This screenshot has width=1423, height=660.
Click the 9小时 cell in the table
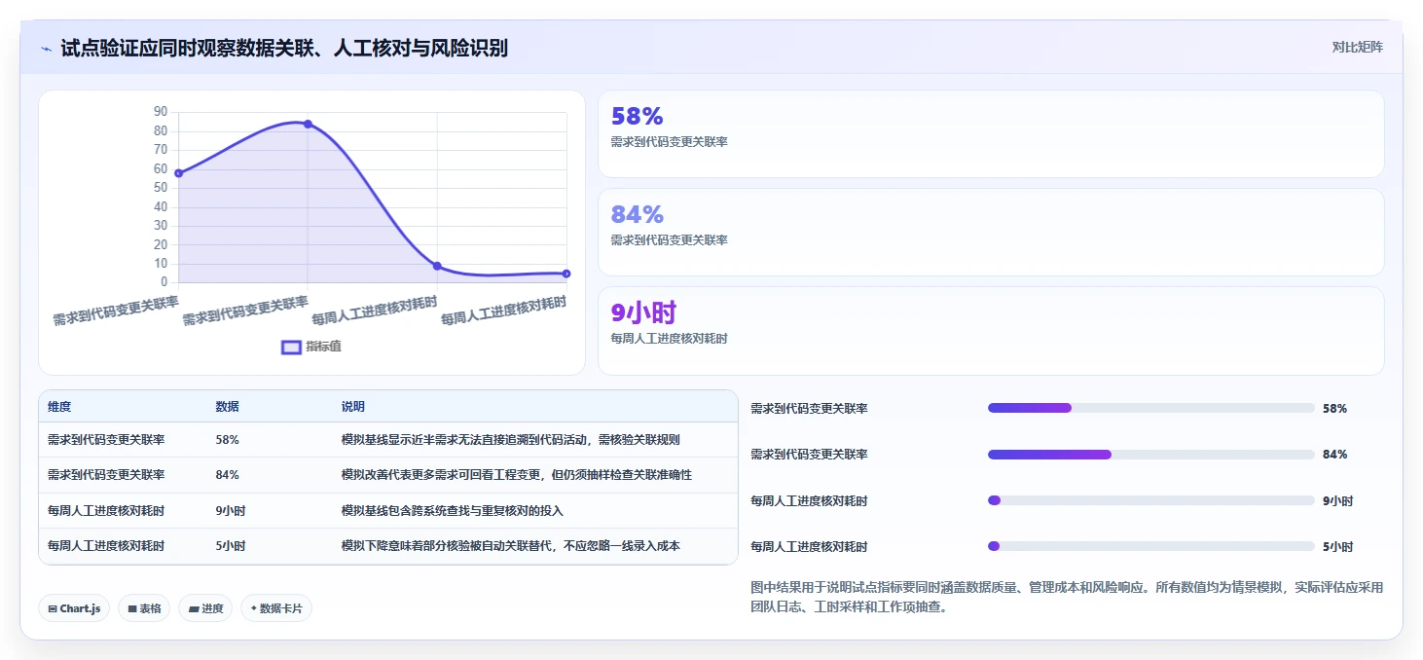click(x=230, y=511)
